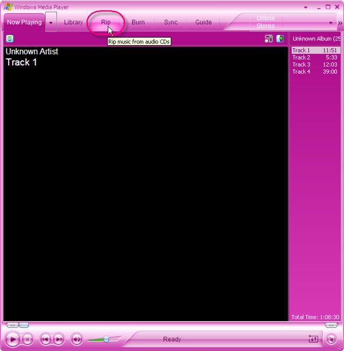Click the arrows icon in the status area

coord(313,339)
